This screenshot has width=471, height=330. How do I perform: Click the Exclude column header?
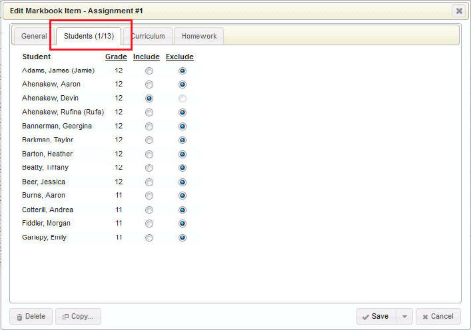pos(180,57)
